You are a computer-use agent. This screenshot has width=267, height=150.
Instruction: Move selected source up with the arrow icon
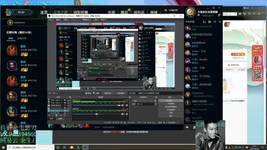tap(61, 115)
